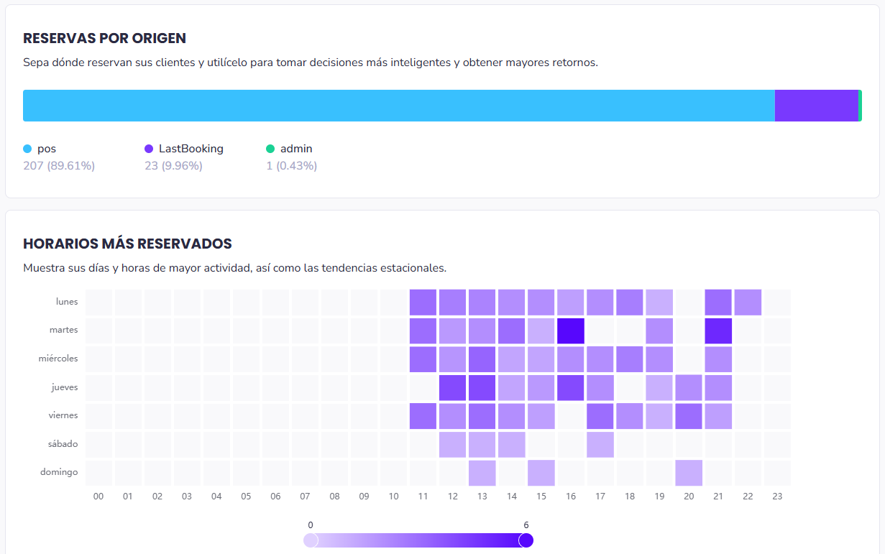
Task: Click the jueves heatmap cell at hour 12
Action: pos(453,387)
